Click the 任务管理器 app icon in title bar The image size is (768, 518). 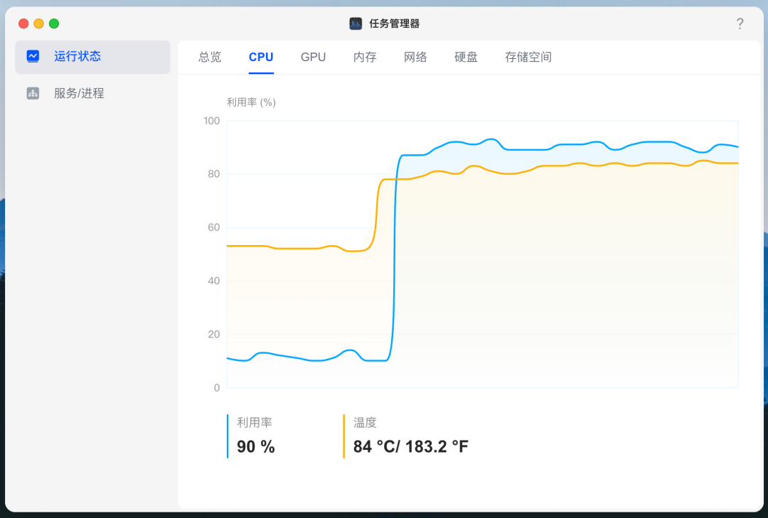[x=356, y=23]
